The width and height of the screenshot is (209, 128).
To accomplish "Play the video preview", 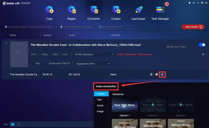I will [x=151, y=75].
